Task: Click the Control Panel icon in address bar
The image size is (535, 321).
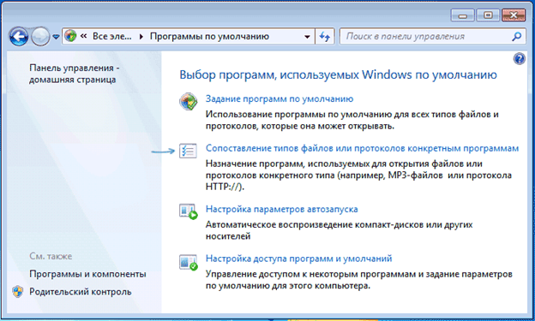Action: click(x=70, y=36)
